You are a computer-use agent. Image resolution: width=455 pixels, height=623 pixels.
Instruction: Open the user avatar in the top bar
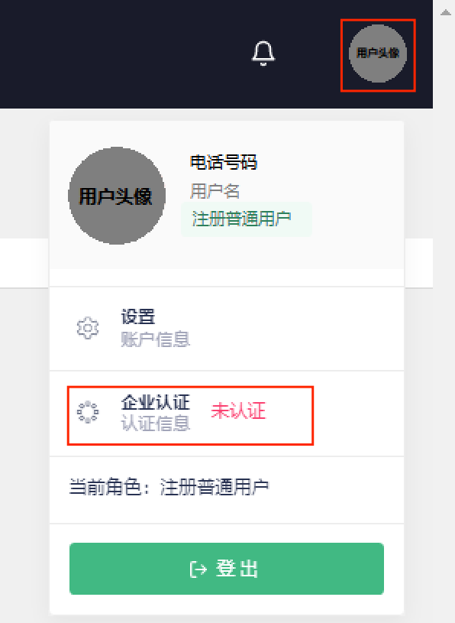[378, 54]
